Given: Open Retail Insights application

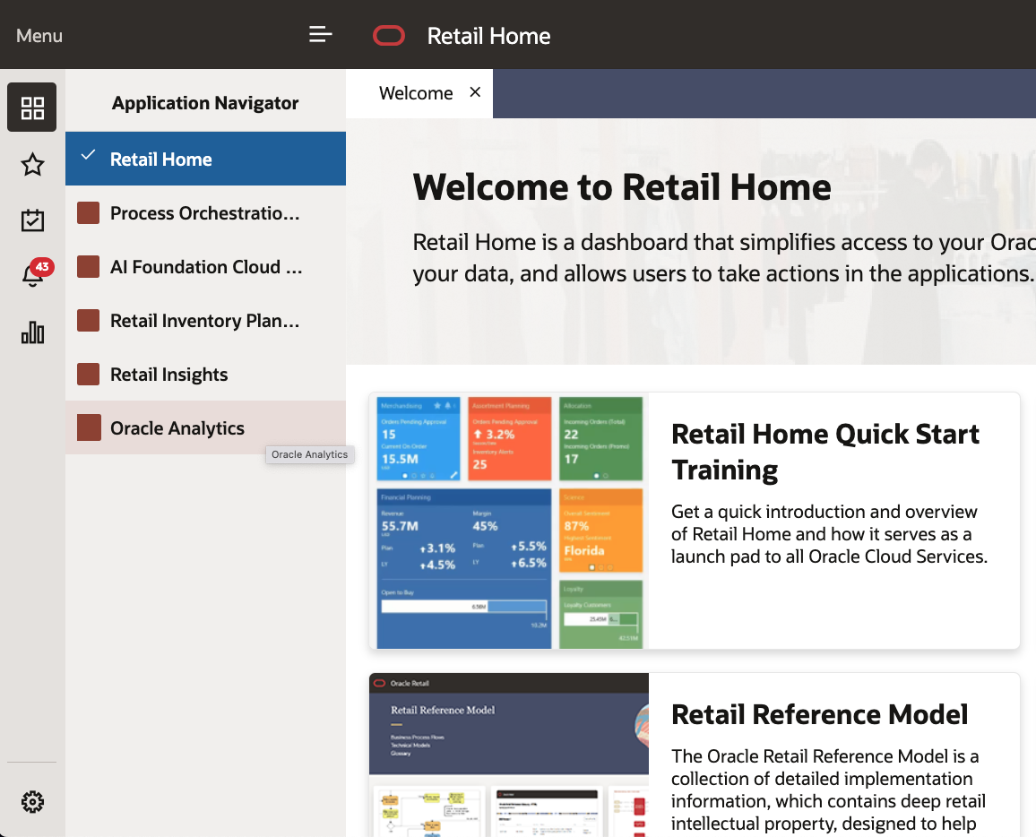Looking at the screenshot, I should [205, 374].
